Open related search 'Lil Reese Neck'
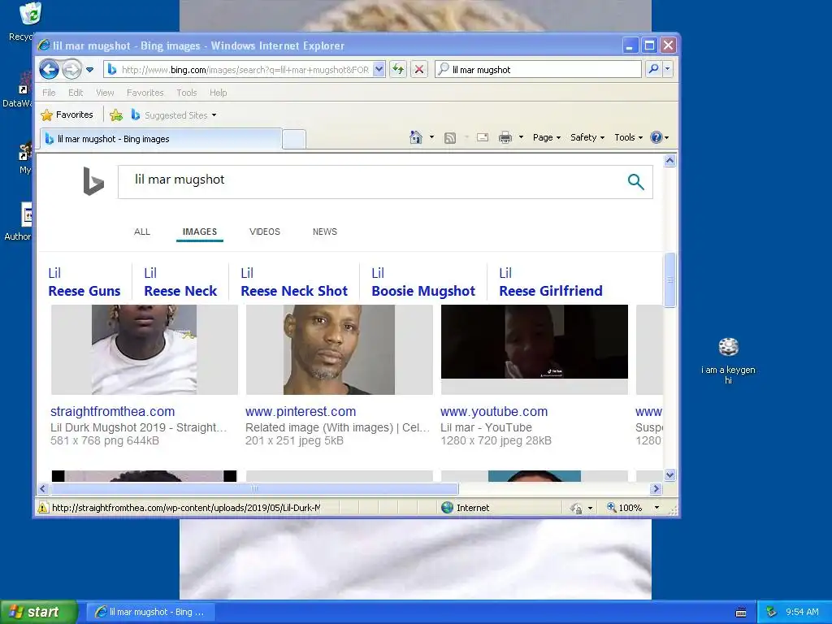832x624 pixels. click(180, 282)
